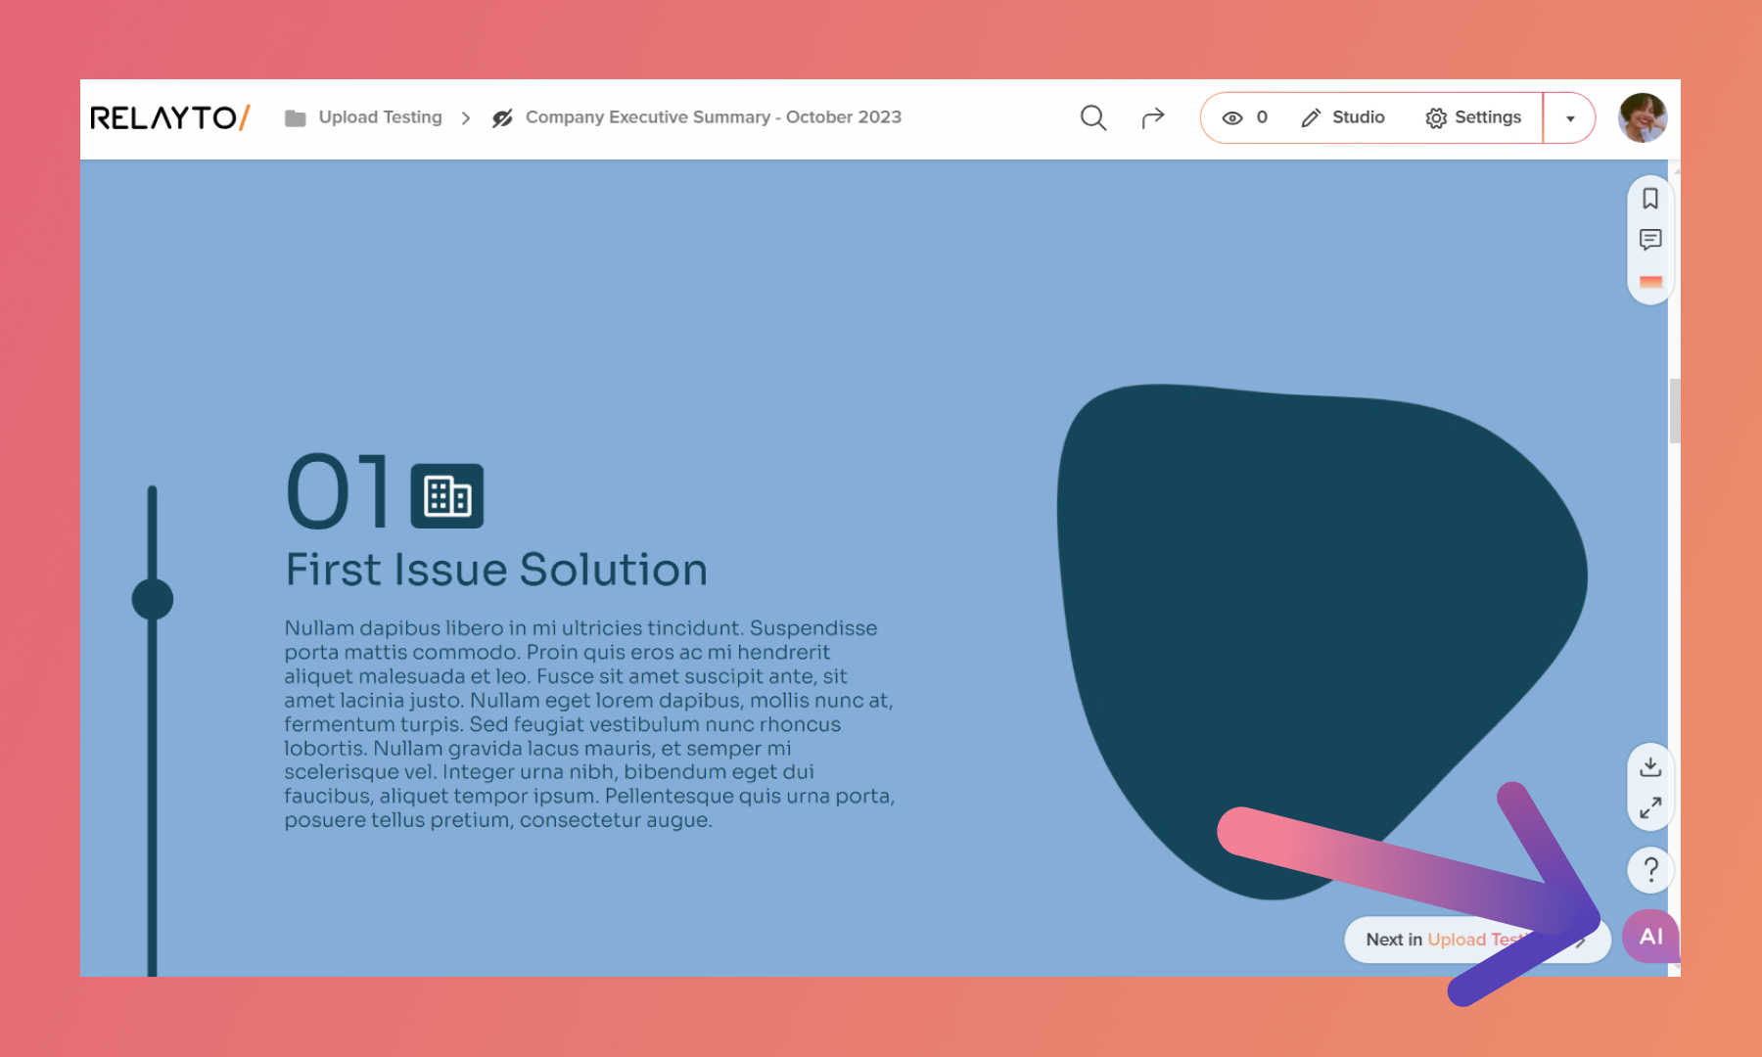Click the download icon
1762x1057 pixels.
pos(1650,766)
